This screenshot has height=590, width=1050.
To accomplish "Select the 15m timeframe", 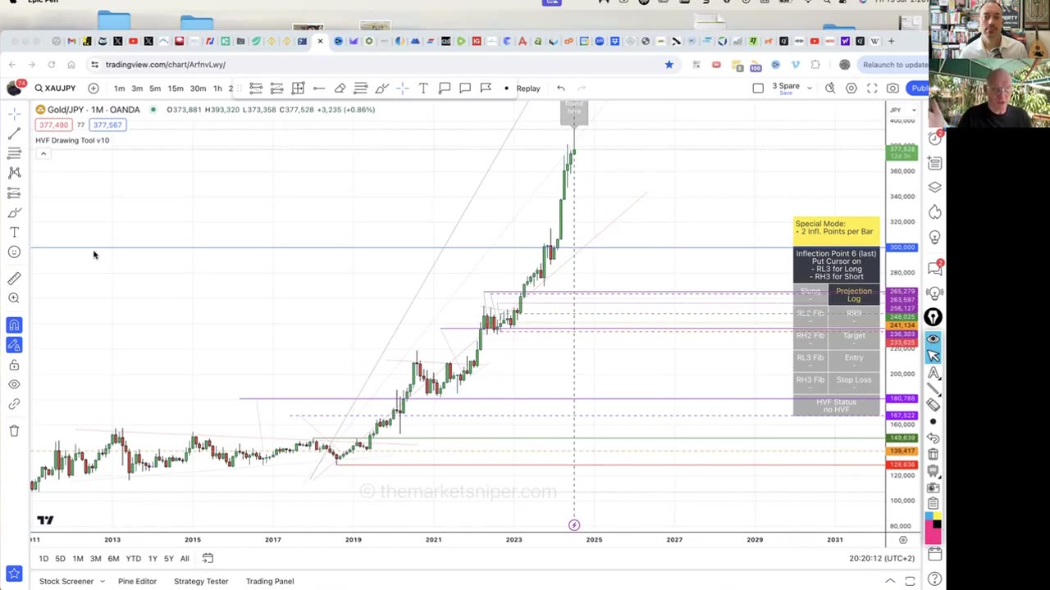I will (176, 88).
